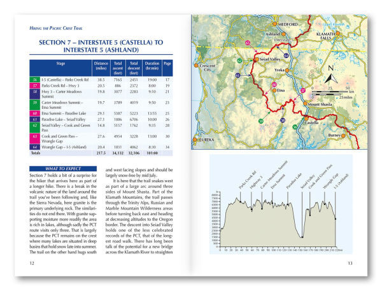Click the total ascent value 34,132
The width and height of the screenshot is (382, 291).
[x=118, y=153]
